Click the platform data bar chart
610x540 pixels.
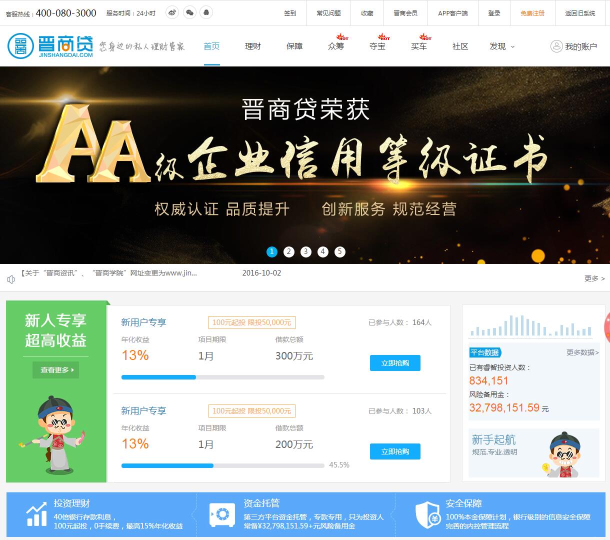click(x=530, y=325)
